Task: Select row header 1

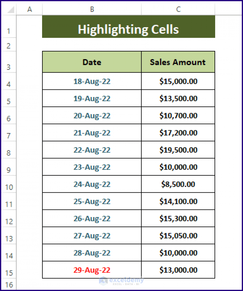Action: 9,31
